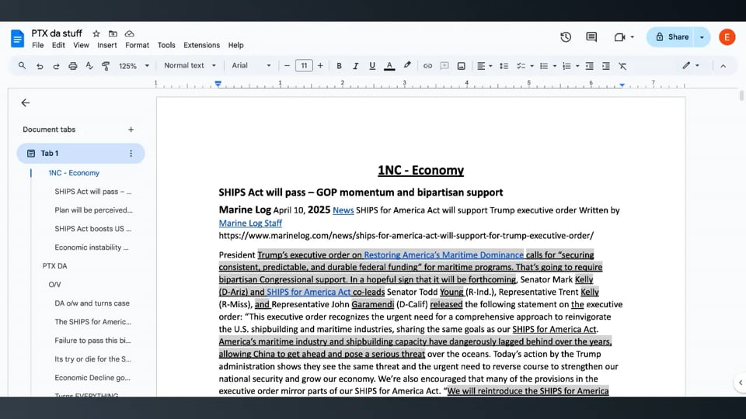Screen dimensions: 746x419
Task: Hide the menus with the collapse arrow
Action: [723, 66]
